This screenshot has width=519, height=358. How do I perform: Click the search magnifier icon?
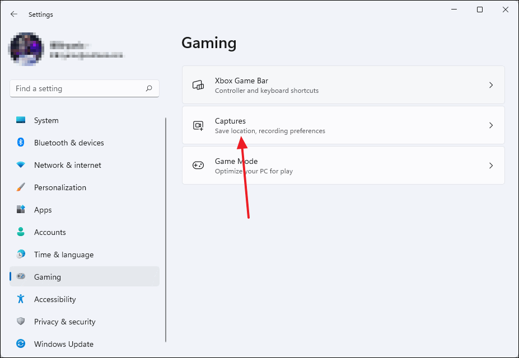pos(149,88)
